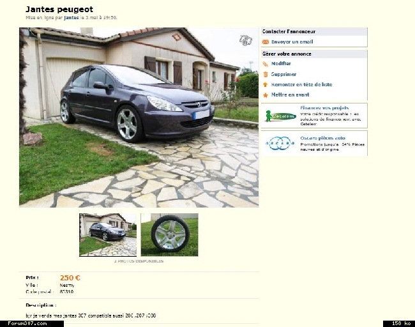Click the pencil icon beside Modifier
Screen dimensions: 415x327
pyautogui.click(x=265, y=64)
